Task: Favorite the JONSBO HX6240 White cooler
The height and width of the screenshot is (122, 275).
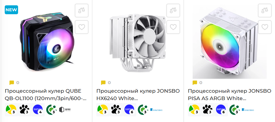Action: pyautogui.click(x=173, y=27)
